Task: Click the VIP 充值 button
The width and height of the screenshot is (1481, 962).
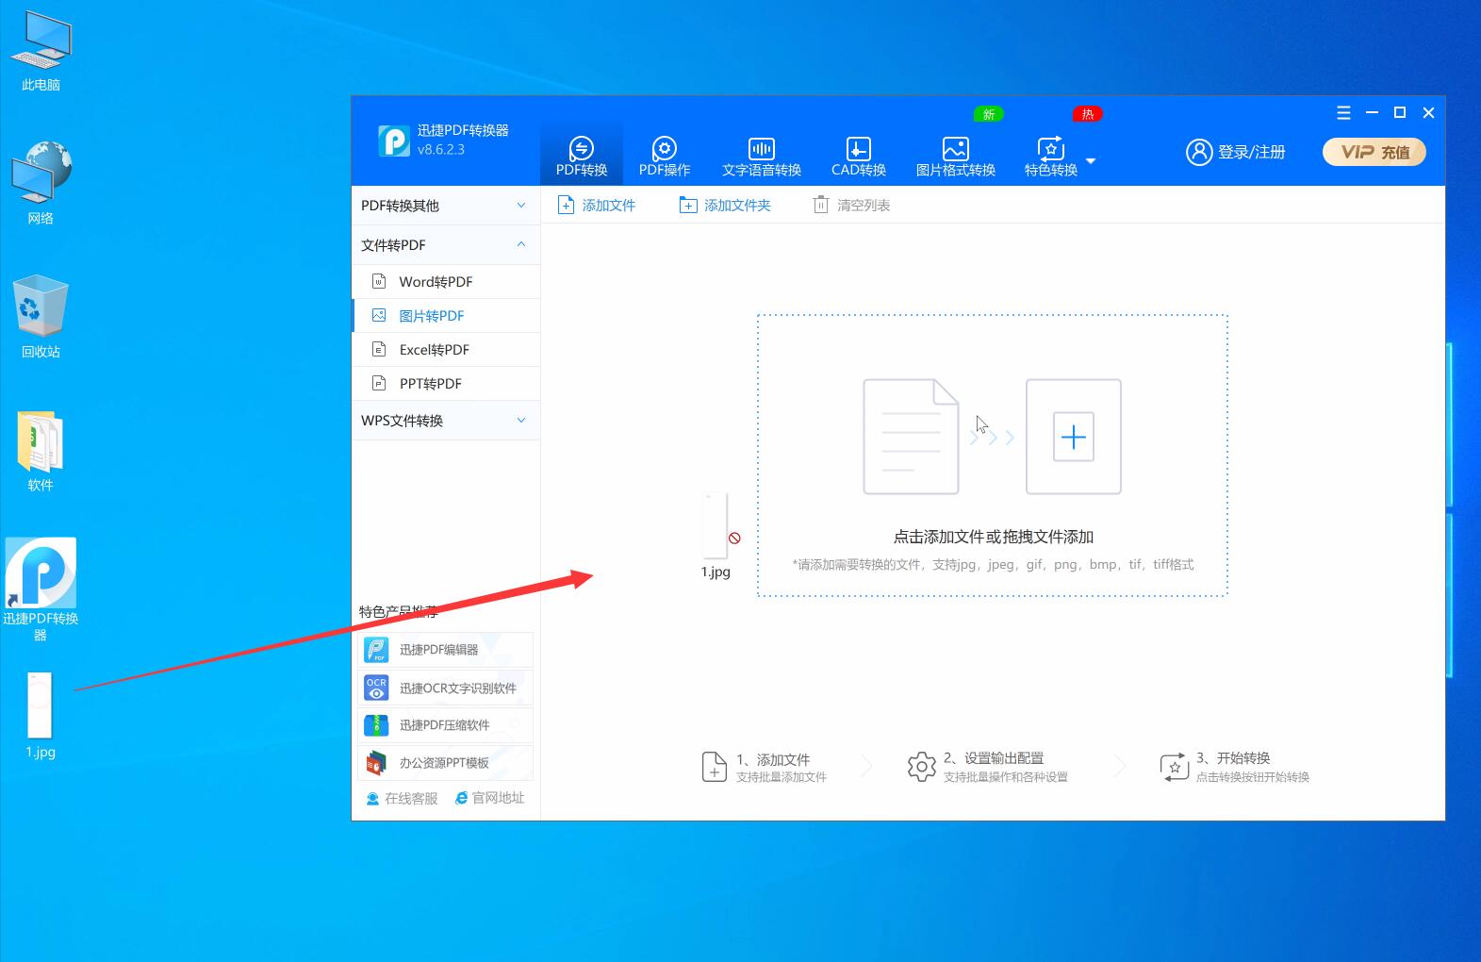Action: pyautogui.click(x=1374, y=152)
